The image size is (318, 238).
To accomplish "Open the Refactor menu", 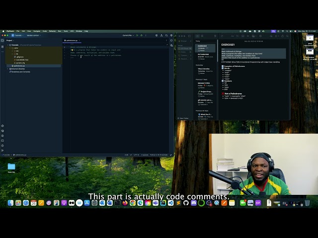I will [x=52, y=31].
